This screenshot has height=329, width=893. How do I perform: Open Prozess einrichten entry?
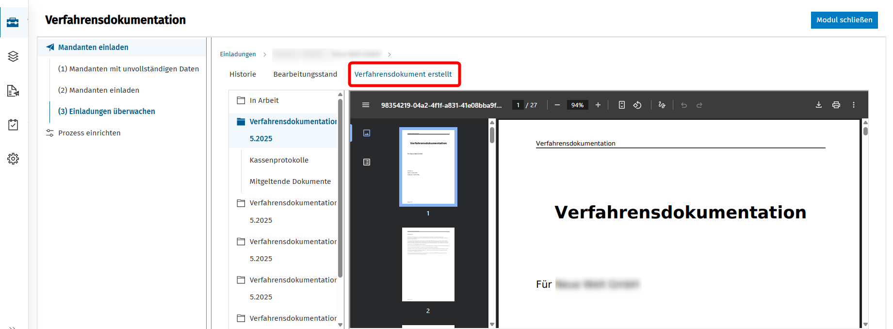click(x=89, y=133)
